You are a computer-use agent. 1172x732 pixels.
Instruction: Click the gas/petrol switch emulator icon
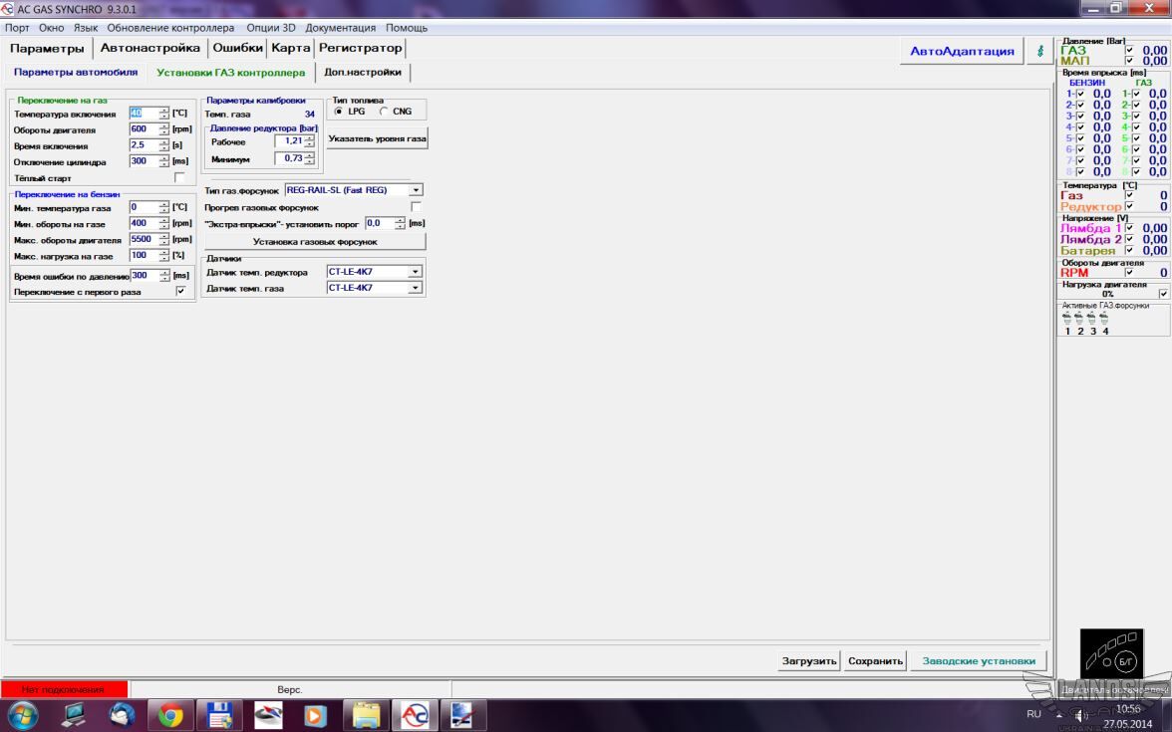[1112, 654]
